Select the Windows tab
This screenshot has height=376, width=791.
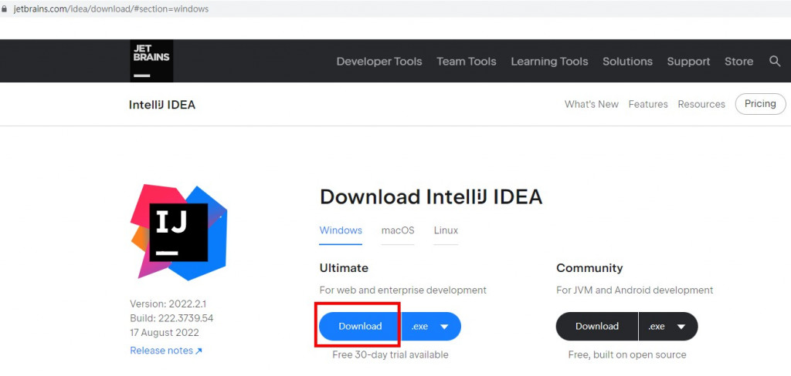click(x=341, y=230)
